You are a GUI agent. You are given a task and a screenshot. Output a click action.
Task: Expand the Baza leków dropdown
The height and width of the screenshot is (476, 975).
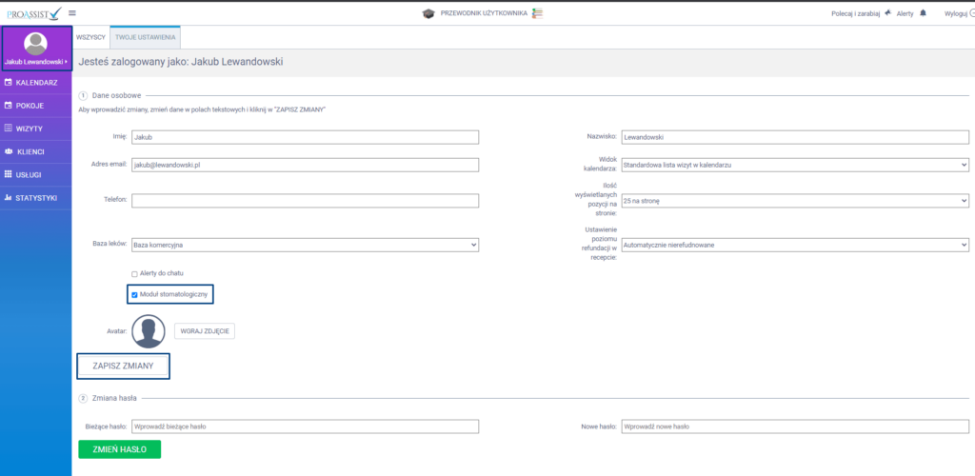coord(304,245)
